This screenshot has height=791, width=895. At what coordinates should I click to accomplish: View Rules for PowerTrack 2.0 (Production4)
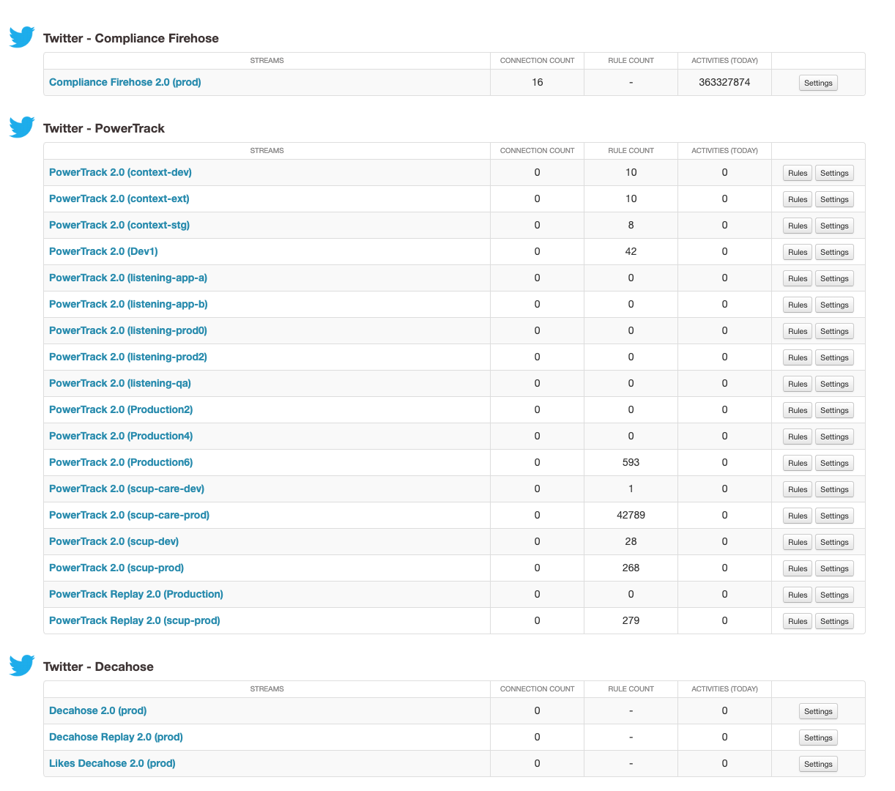point(798,437)
